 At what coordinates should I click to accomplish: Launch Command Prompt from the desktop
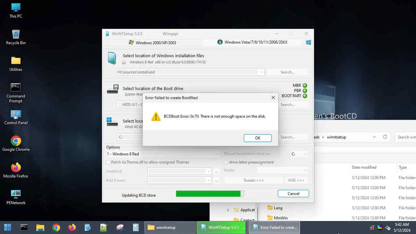(16, 93)
